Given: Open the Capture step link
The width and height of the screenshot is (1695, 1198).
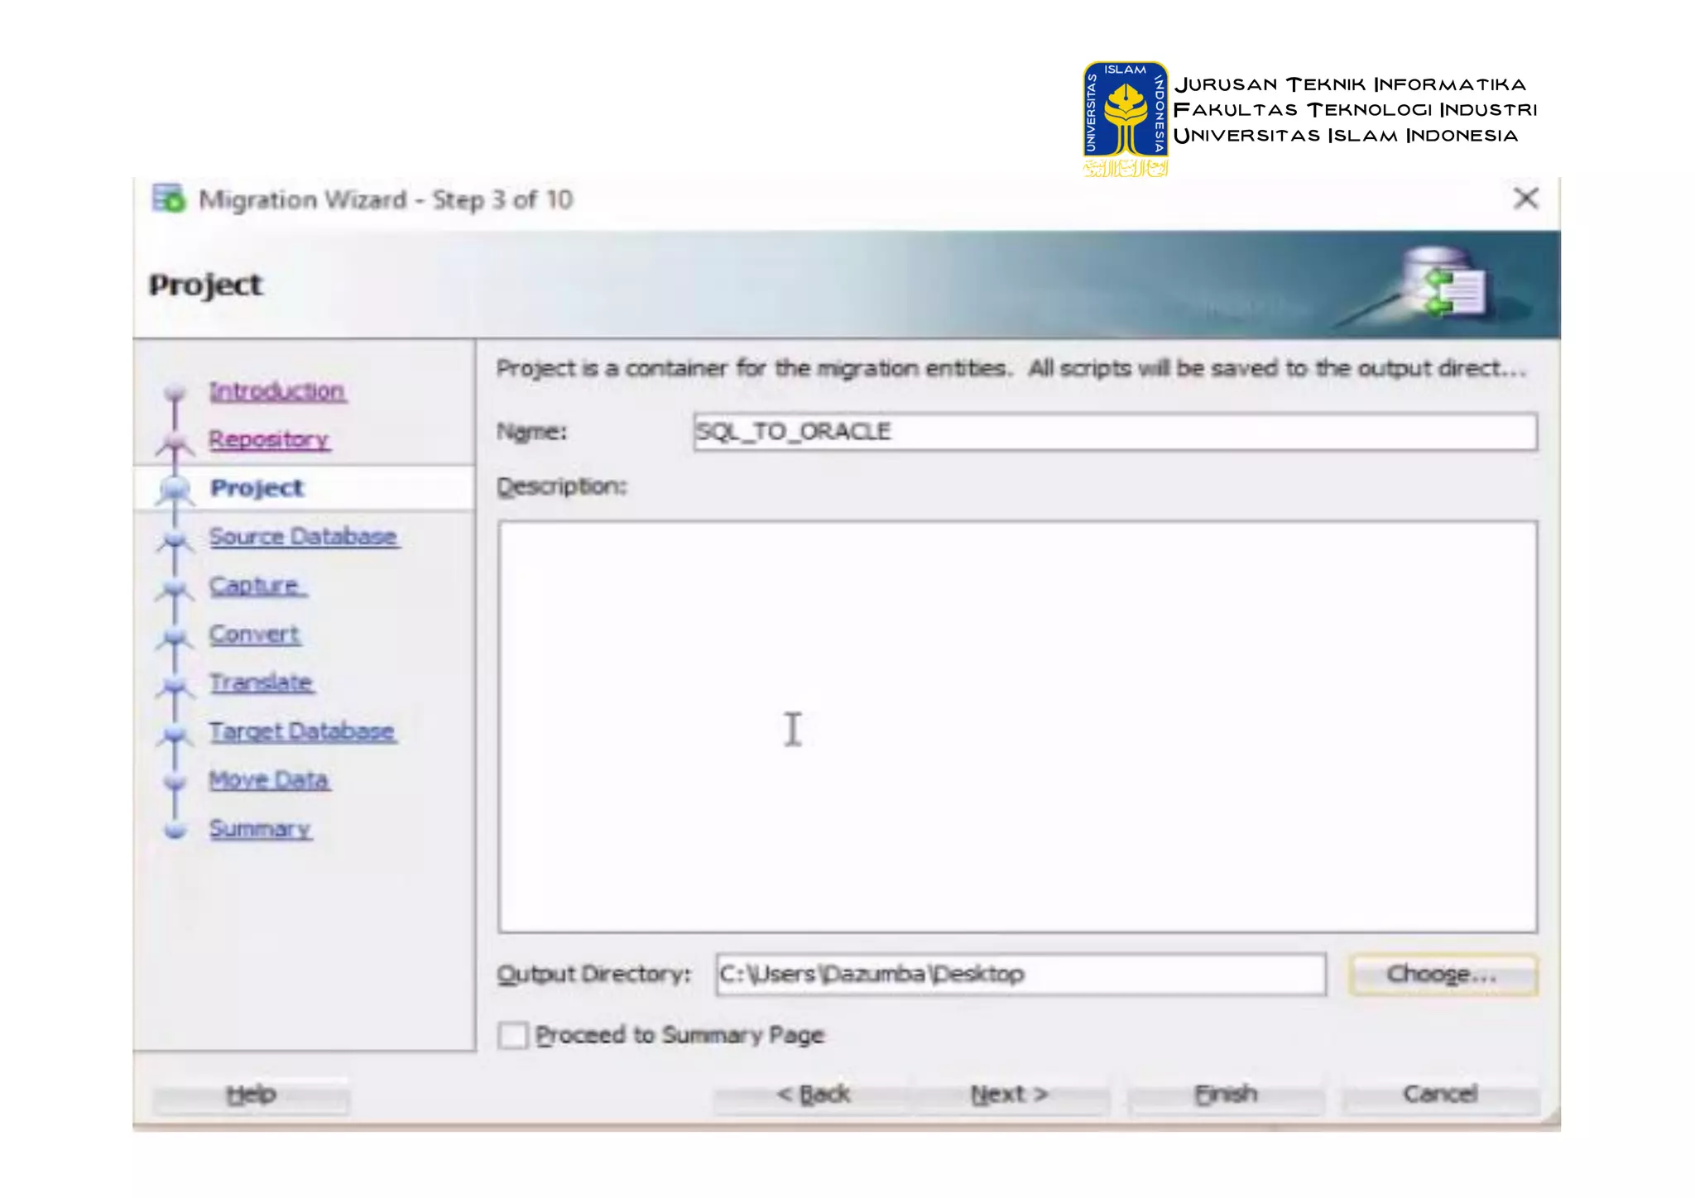Looking at the screenshot, I should tap(257, 585).
